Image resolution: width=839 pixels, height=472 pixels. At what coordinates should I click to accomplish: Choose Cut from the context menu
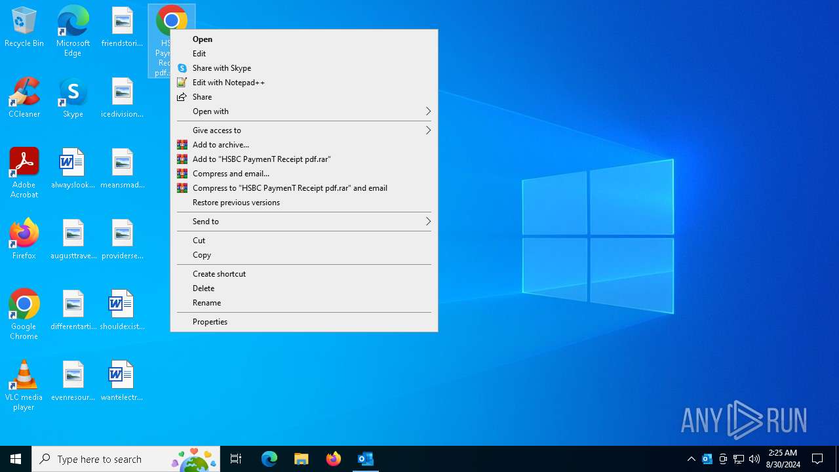coord(304,241)
